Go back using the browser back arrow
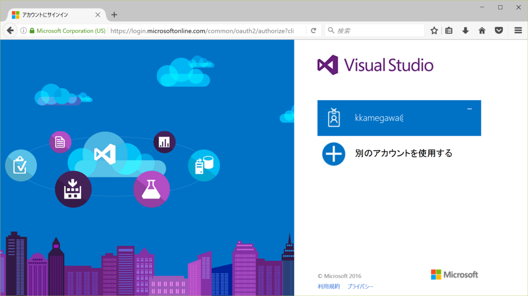The width and height of the screenshot is (528, 296). 10,30
